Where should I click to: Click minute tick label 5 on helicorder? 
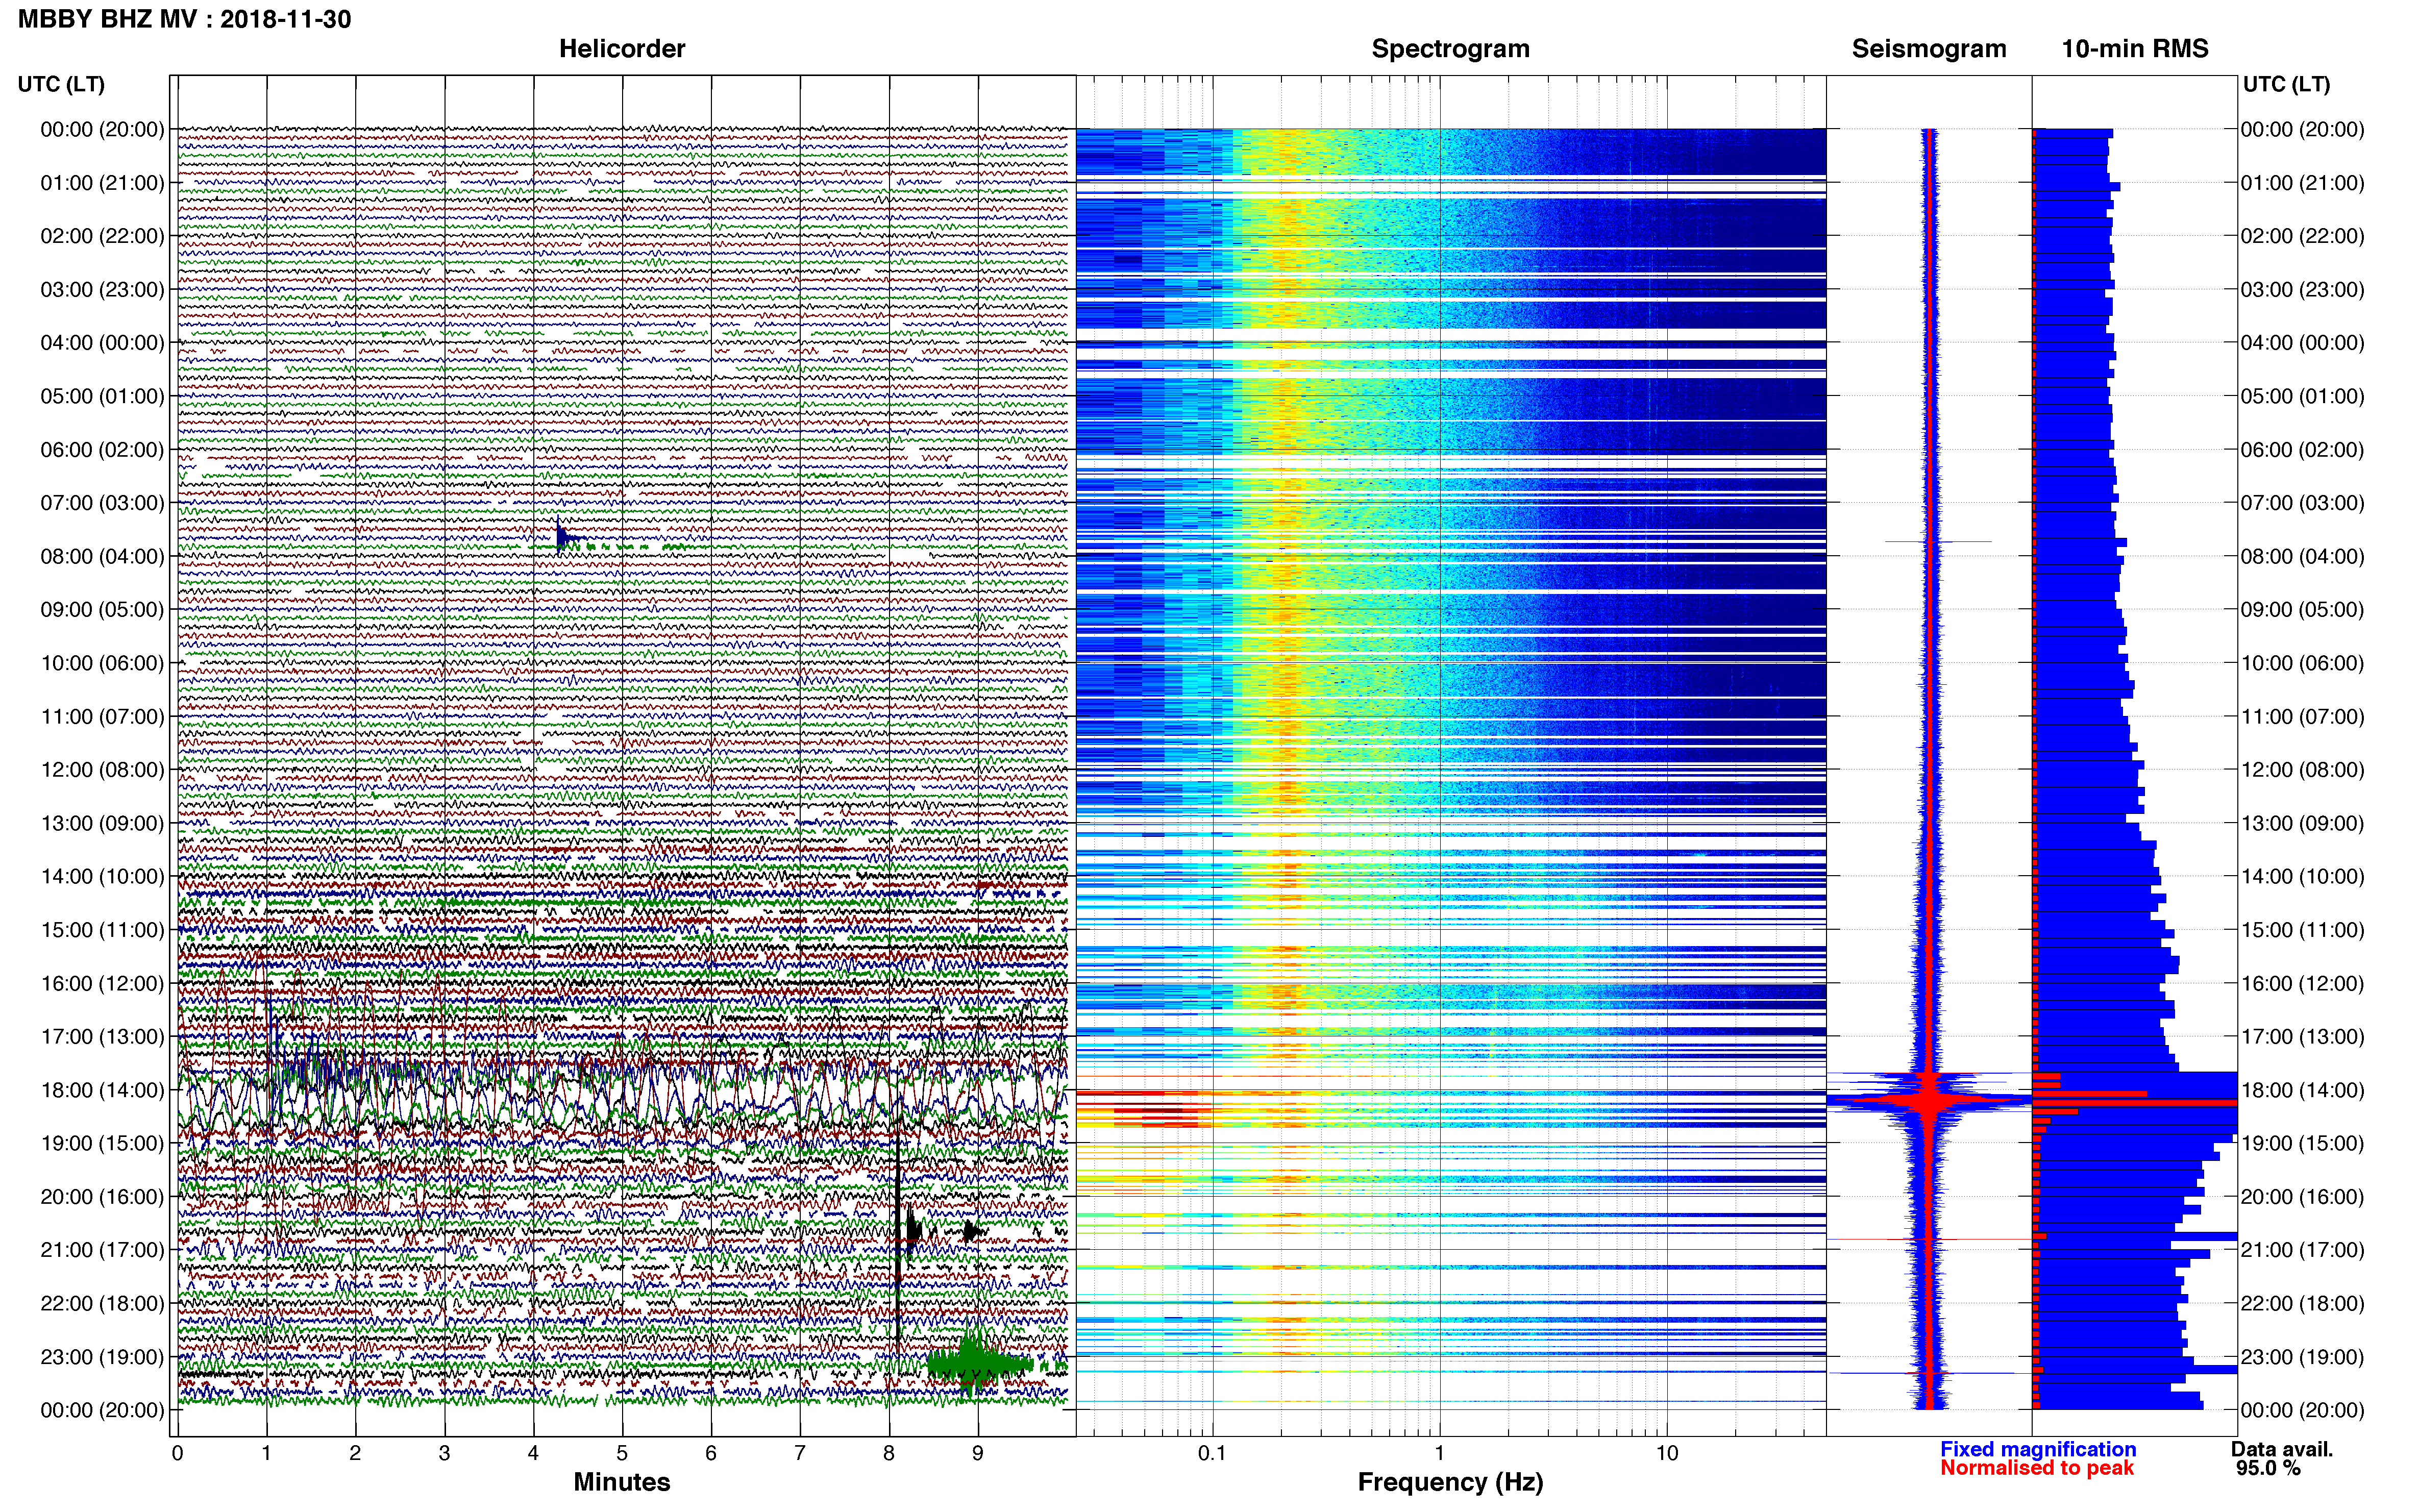click(x=622, y=1453)
